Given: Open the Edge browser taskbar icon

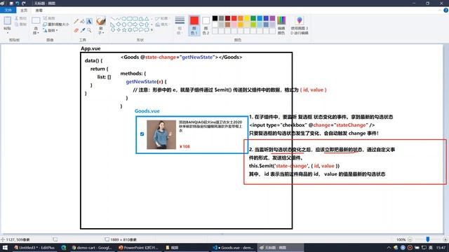Looking at the screenshot, I should click(x=64, y=248).
